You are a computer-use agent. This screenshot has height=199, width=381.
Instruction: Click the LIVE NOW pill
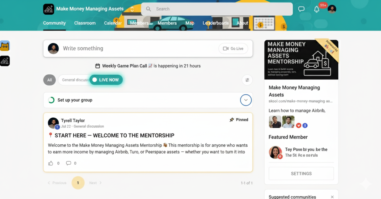pos(106,80)
